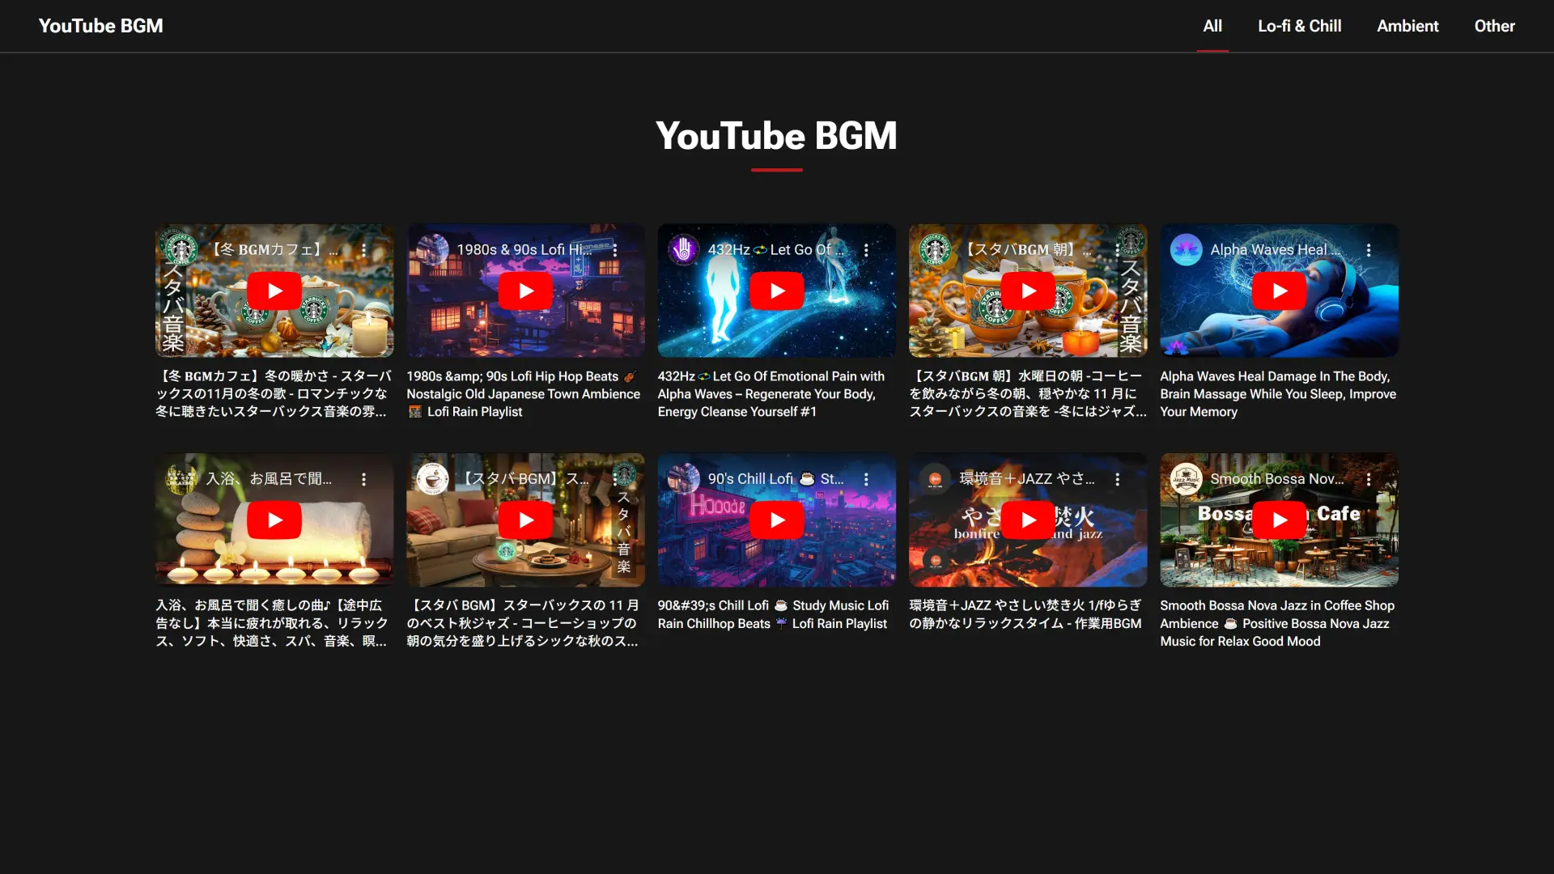Click the hand channel avatar on 432Hz video
The width and height of the screenshot is (1554, 874).
pos(684,250)
